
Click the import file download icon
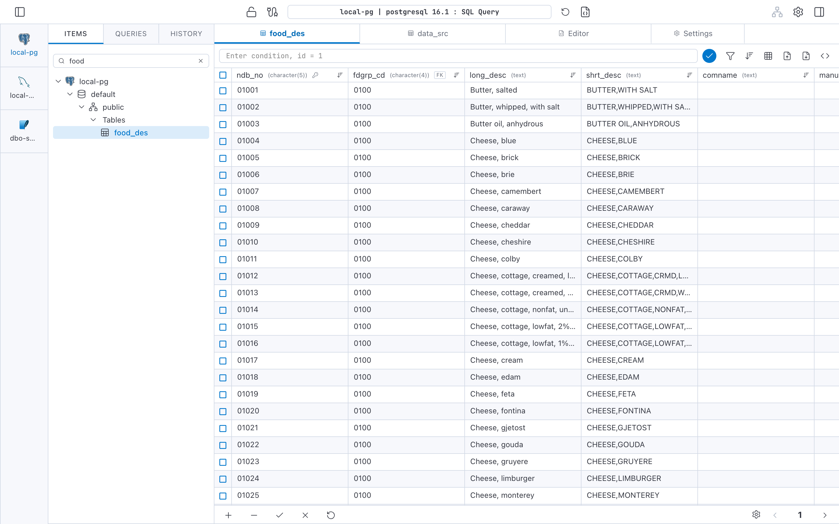click(x=806, y=56)
